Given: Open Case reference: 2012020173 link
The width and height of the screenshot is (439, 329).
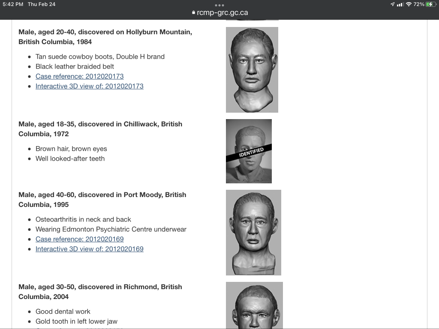Looking at the screenshot, I should coord(79,76).
